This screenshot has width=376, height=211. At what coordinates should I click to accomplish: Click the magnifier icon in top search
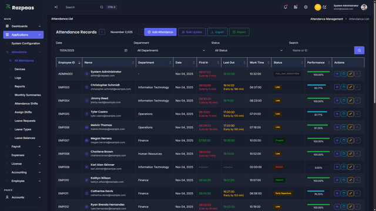(x=102, y=7)
